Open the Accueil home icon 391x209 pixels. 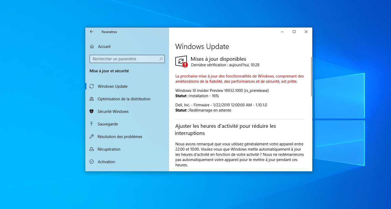click(x=92, y=47)
